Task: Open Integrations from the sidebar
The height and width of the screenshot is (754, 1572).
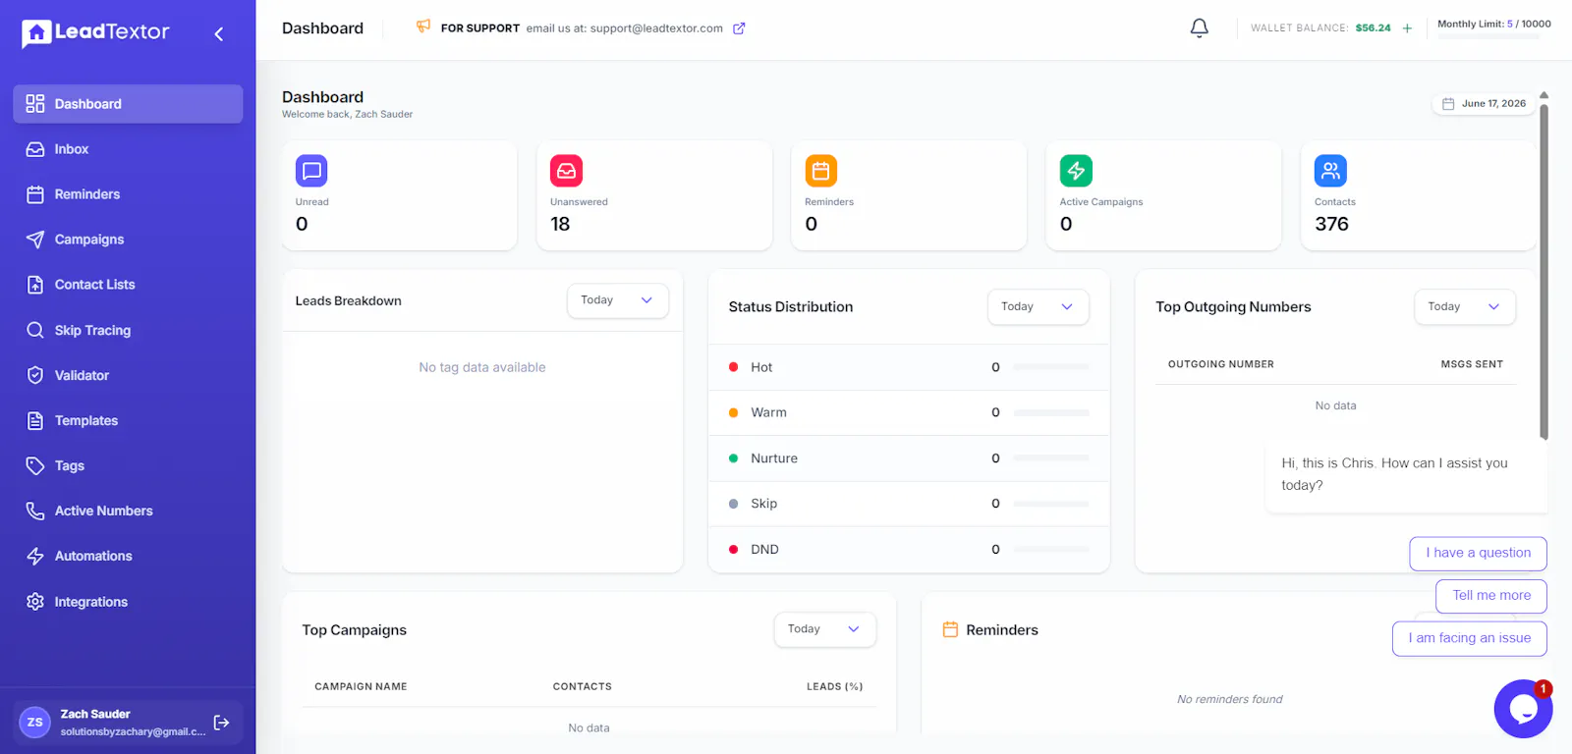Action: [128, 602]
